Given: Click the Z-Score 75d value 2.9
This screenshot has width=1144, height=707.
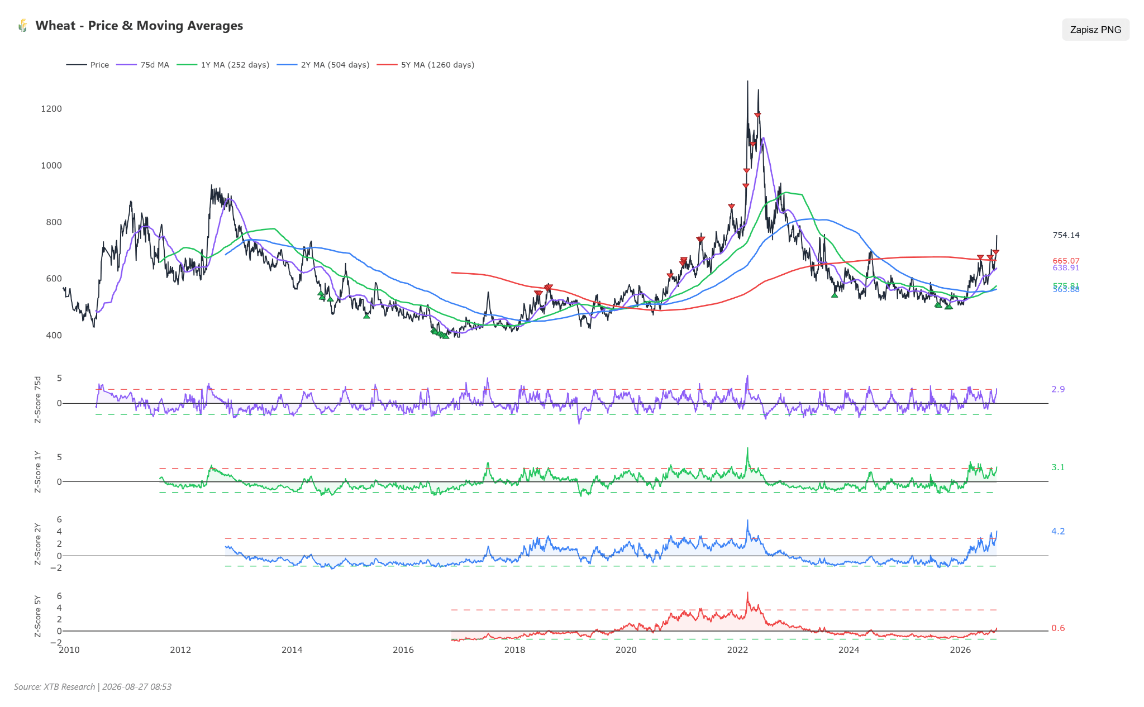Looking at the screenshot, I should (x=1058, y=389).
